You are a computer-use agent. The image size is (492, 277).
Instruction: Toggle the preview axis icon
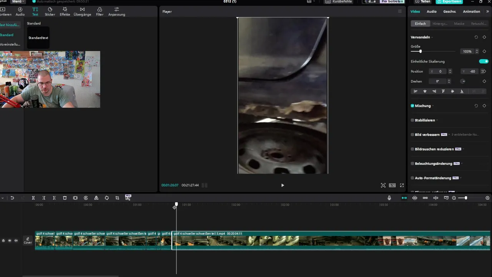(x=435, y=198)
